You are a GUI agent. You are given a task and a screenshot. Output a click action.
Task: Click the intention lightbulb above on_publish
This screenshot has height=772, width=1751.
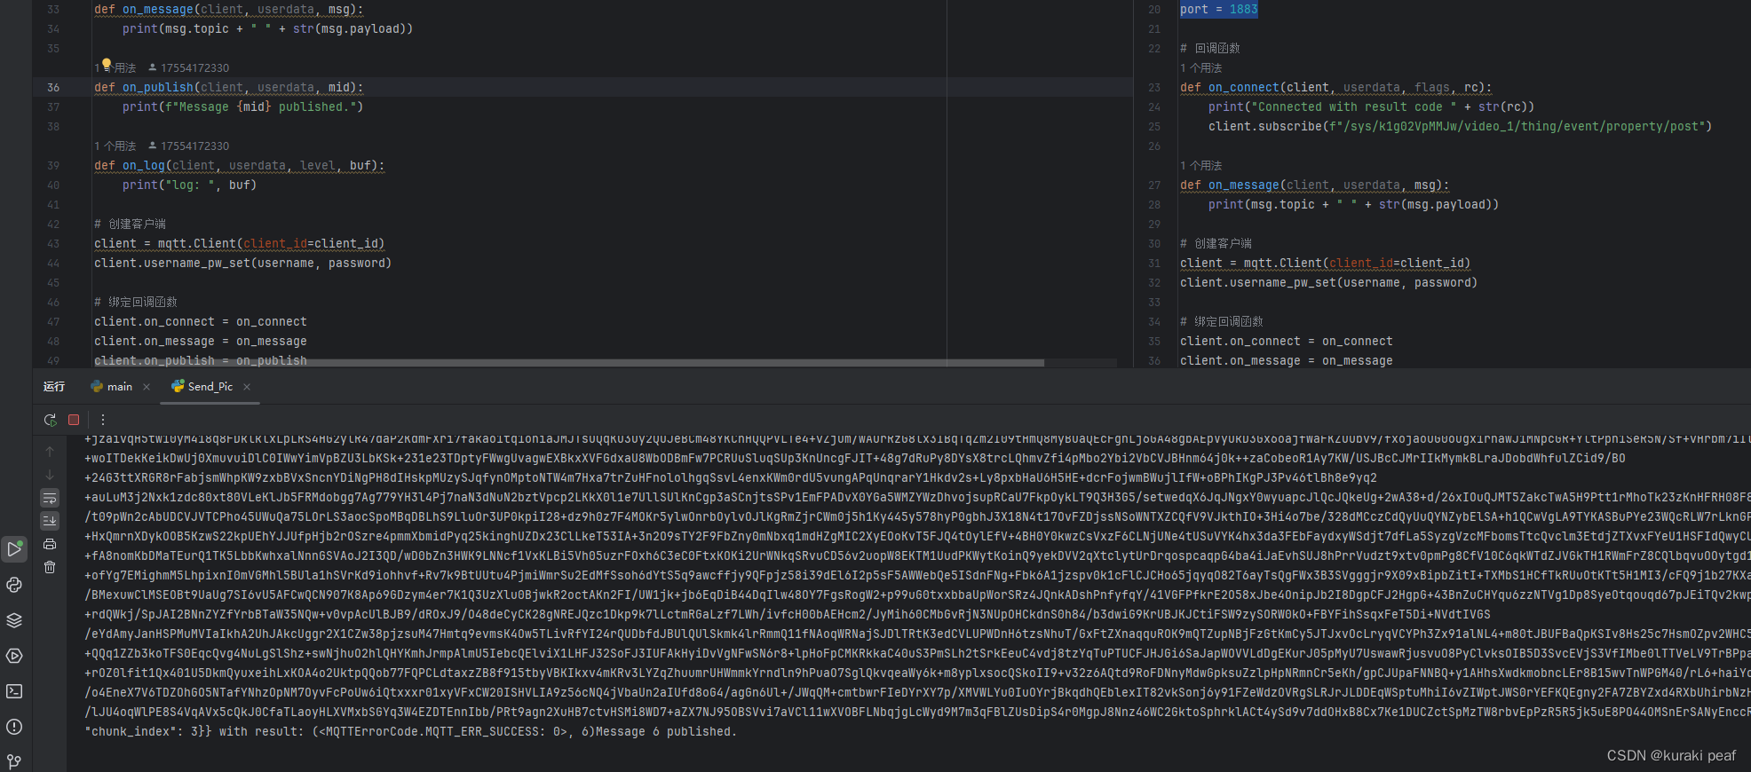pyautogui.click(x=107, y=64)
